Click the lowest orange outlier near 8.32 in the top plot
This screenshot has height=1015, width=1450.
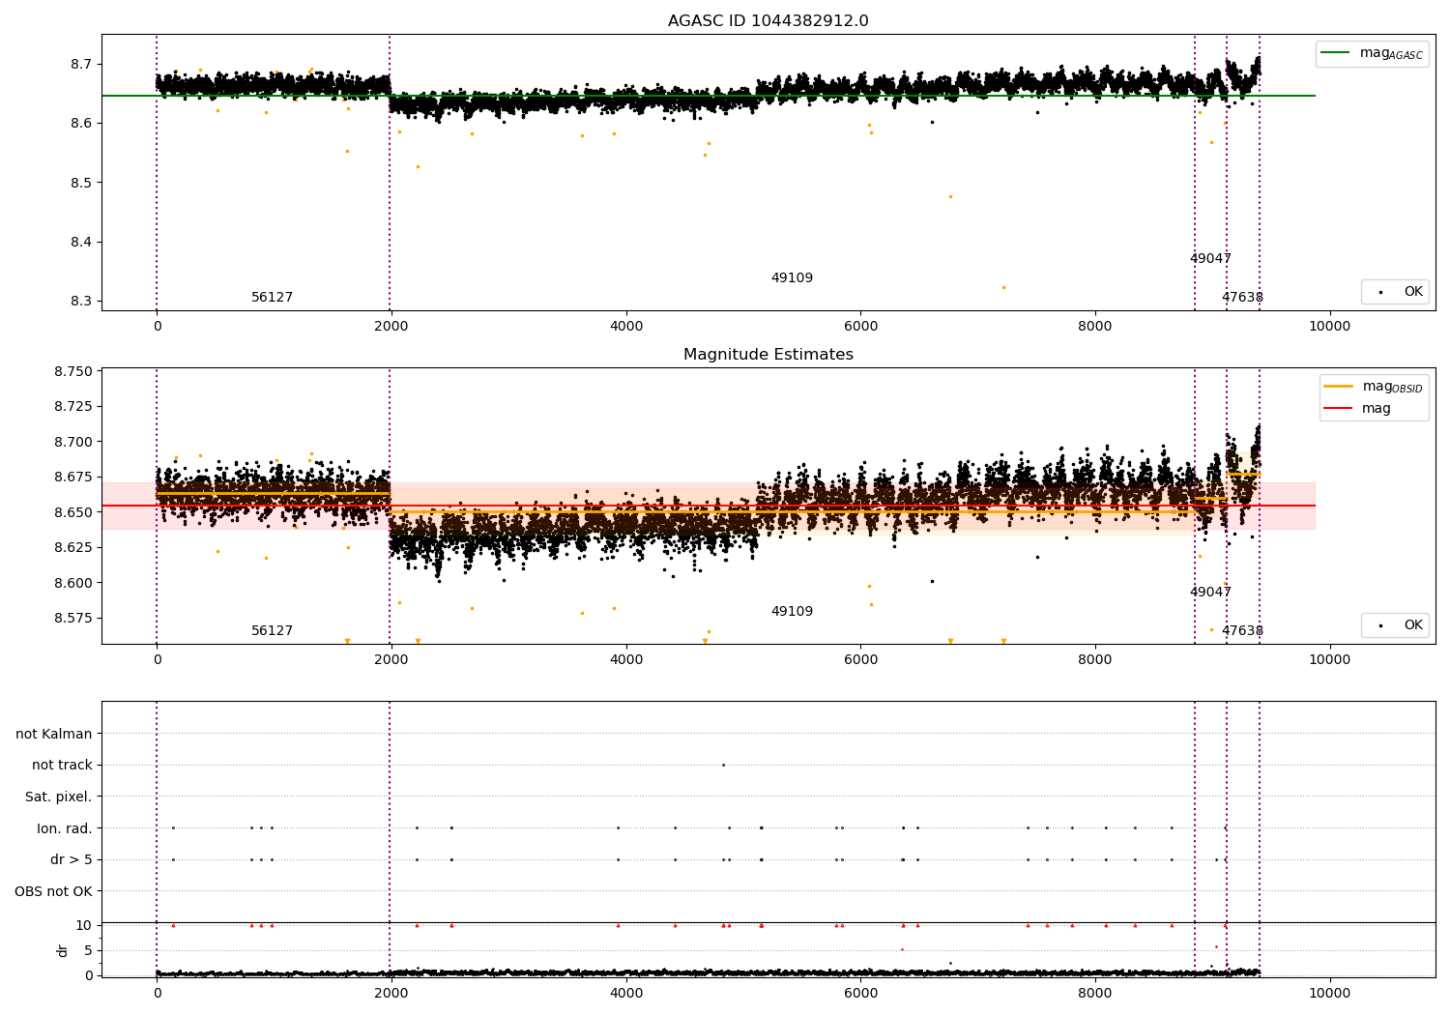pos(1003,287)
